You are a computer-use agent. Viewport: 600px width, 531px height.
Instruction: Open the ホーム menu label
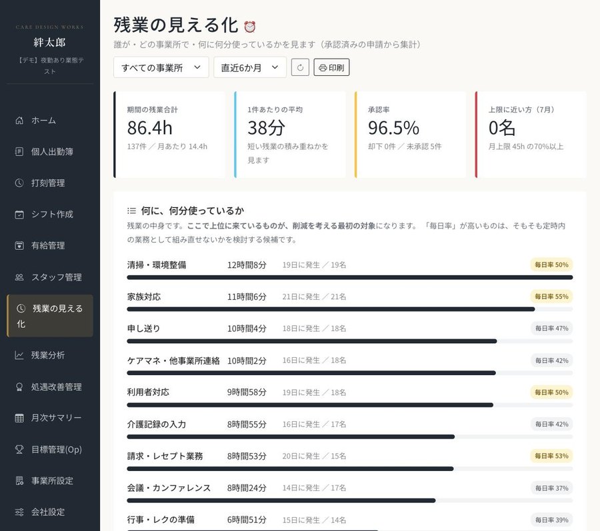click(x=43, y=121)
